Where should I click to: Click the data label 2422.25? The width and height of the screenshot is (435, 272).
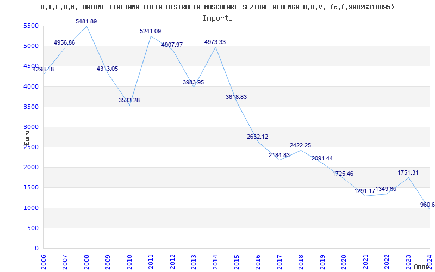tap(301, 145)
